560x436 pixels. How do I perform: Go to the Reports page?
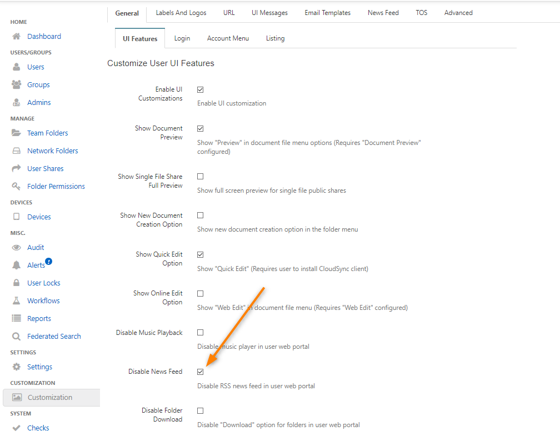pyautogui.click(x=39, y=319)
